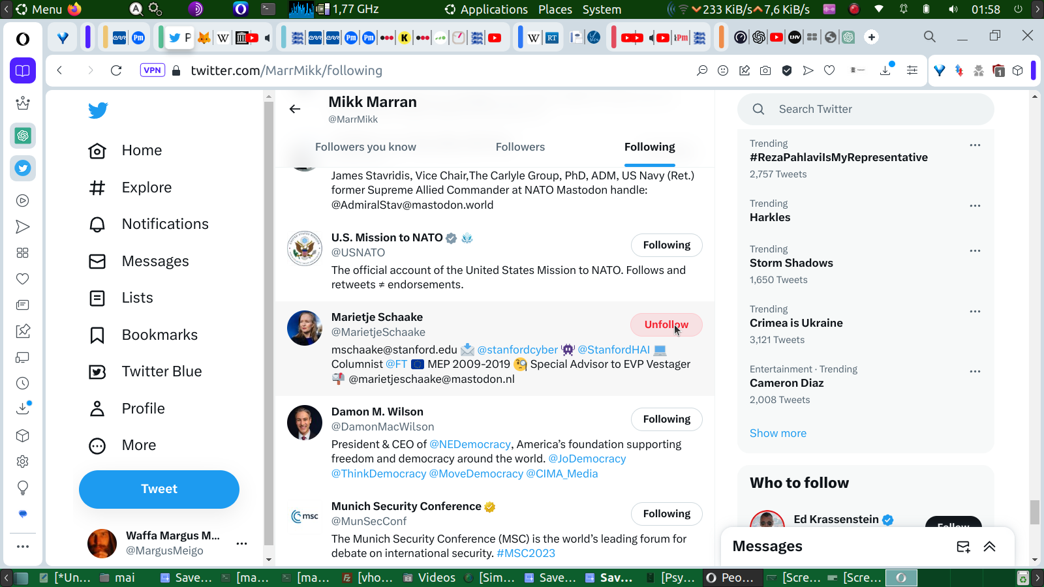
Task: Open the @JoDemocracy mention link
Action: tap(587, 459)
